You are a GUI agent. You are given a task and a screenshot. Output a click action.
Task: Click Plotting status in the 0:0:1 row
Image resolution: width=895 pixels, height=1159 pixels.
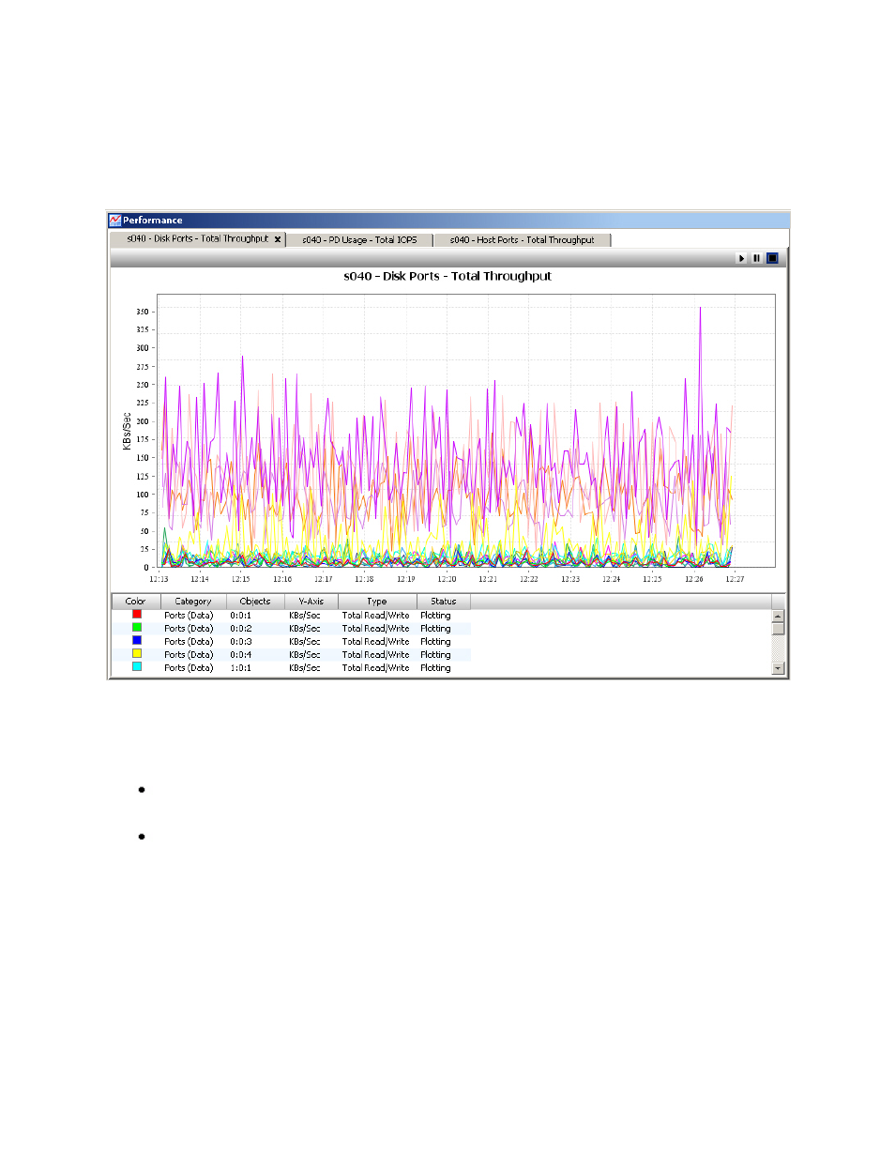(435, 616)
